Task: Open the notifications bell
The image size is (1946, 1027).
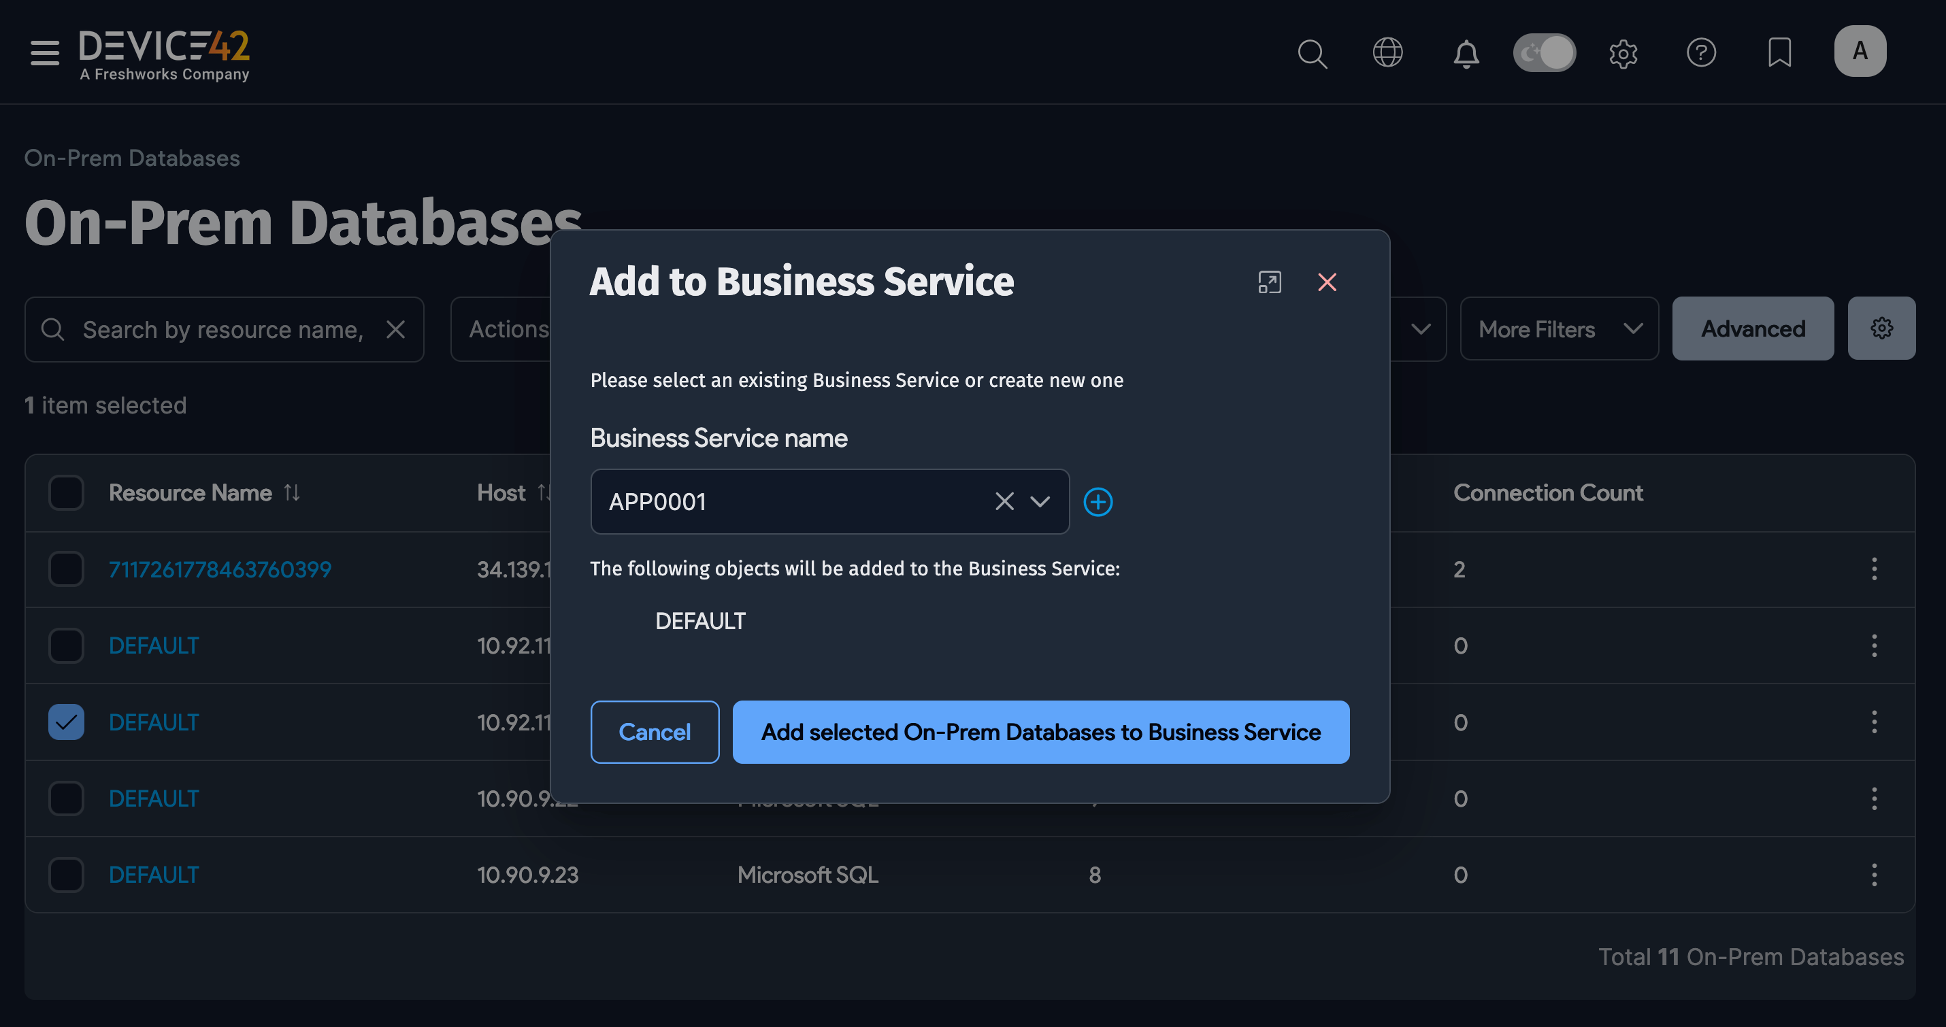Action: click(1466, 54)
